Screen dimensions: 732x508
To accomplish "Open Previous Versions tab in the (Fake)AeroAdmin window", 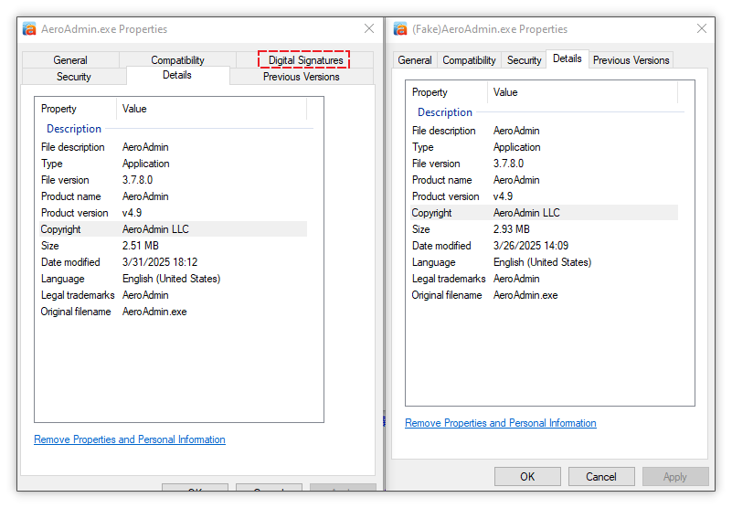I will pyautogui.click(x=631, y=60).
